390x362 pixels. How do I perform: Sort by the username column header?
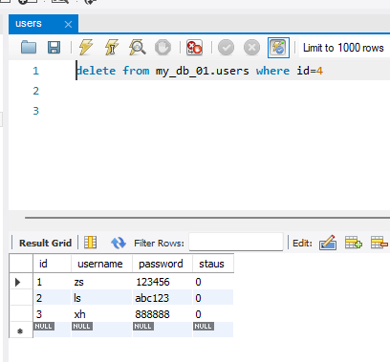pos(101,264)
